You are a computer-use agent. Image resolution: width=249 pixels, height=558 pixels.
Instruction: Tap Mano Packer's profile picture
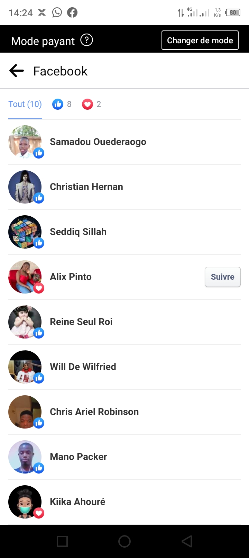(25, 457)
